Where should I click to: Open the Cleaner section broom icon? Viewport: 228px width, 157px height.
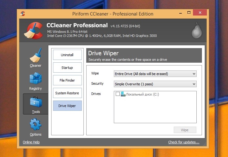35,56
